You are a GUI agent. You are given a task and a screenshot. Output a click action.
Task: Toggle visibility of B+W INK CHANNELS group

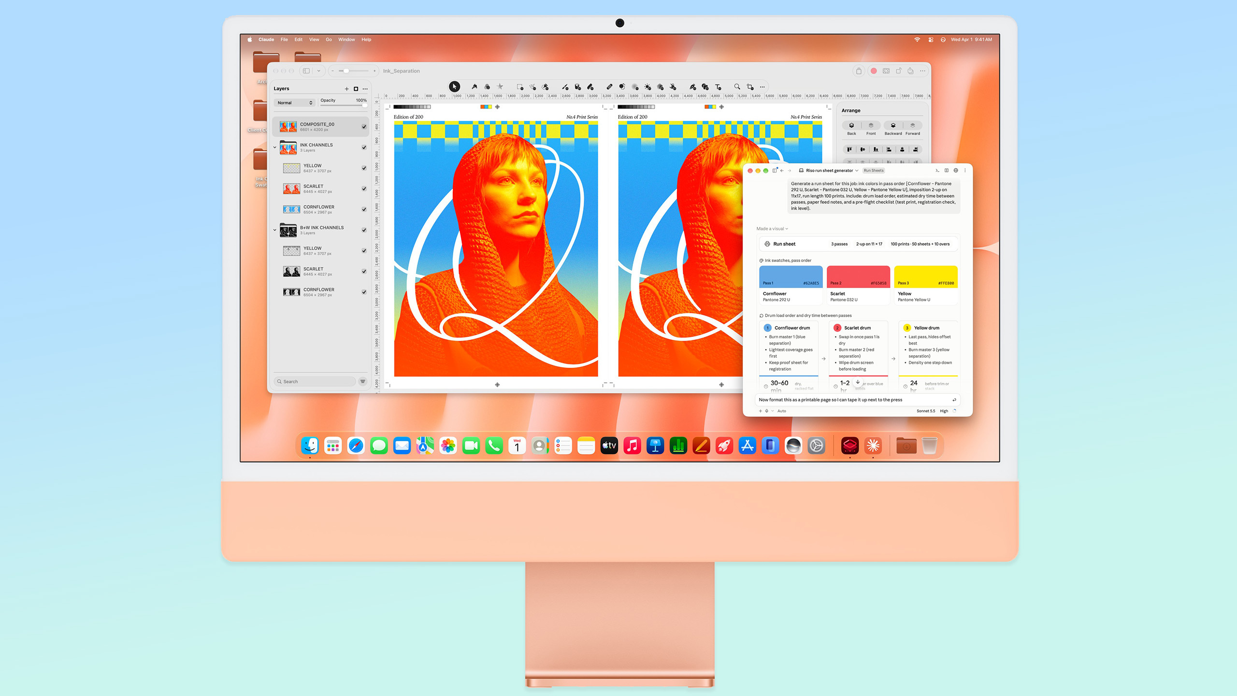(x=364, y=230)
